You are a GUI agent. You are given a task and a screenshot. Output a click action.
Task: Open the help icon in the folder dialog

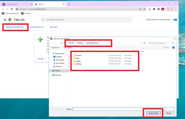click(174, 47)
